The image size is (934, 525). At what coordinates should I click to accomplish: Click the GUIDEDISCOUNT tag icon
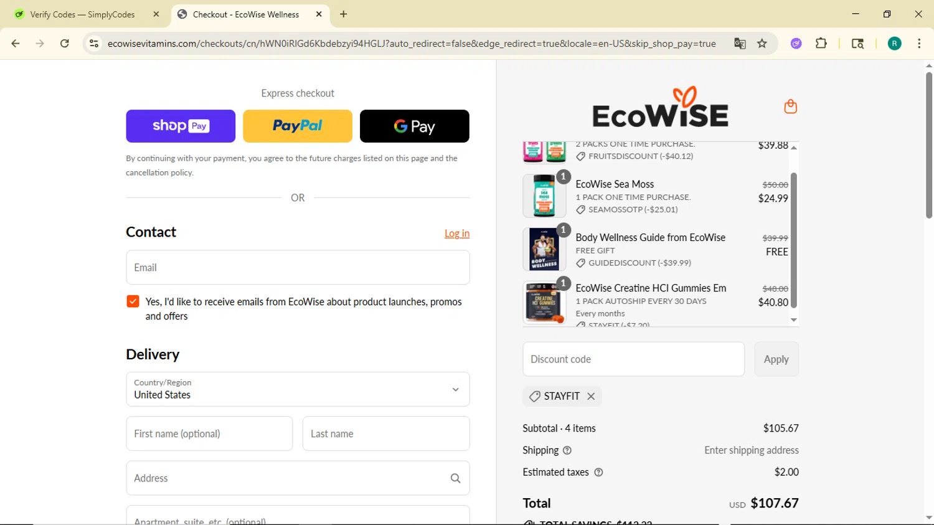pos(580,263)
